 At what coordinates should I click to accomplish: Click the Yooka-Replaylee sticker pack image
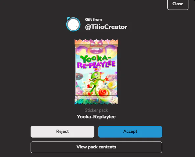pos(96,72)
